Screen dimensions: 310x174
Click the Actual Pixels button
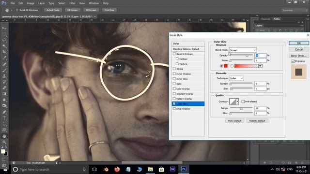point(53,10)
